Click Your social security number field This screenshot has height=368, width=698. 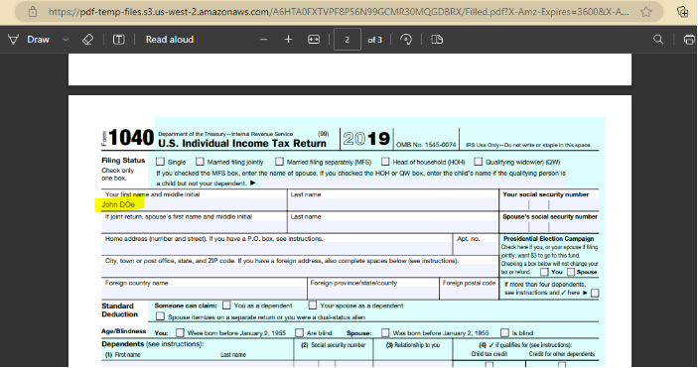(x=549, y=204)
